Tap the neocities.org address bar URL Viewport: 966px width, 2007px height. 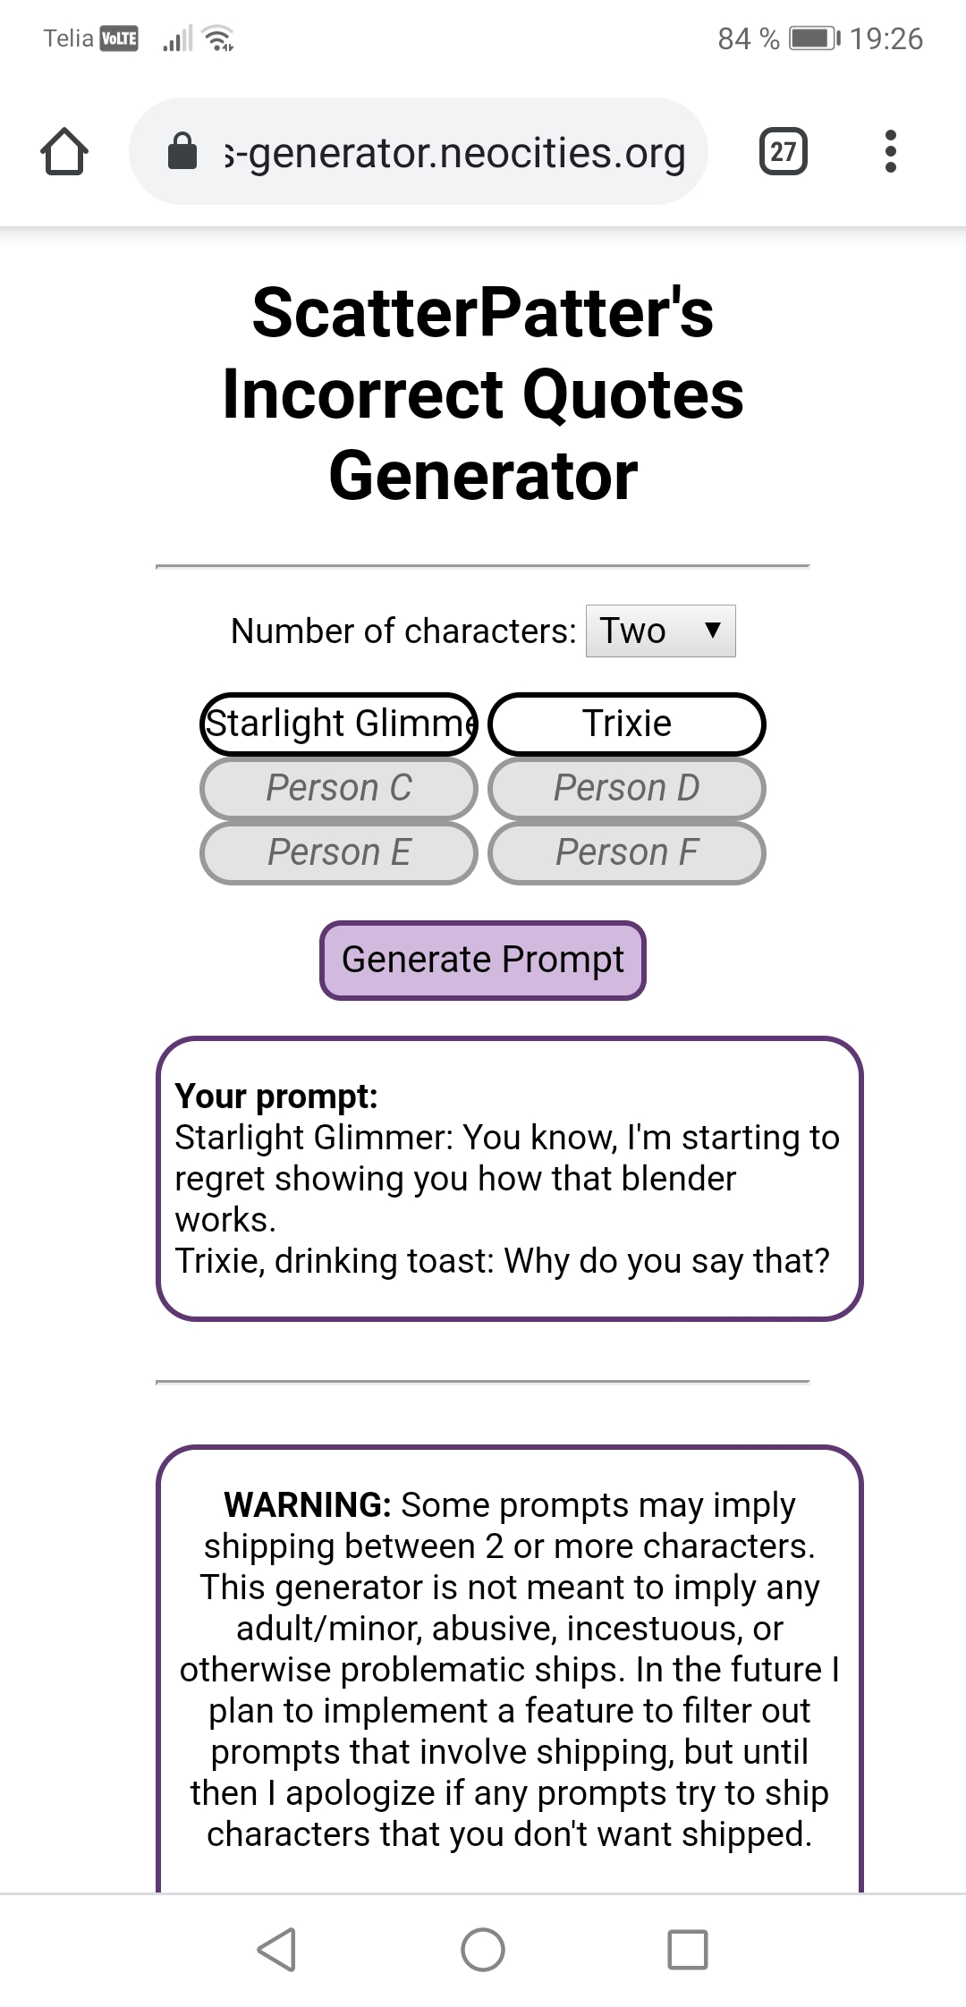454,152
